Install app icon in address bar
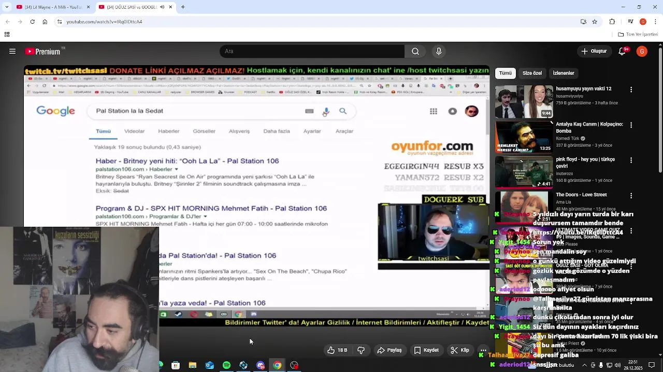Screen dimensions: 663x372 (x=583, y=22)
